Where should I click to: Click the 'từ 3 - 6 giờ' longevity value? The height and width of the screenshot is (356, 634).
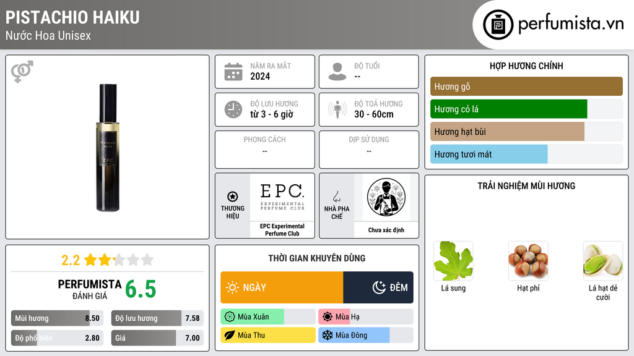(x=272, y=114)
